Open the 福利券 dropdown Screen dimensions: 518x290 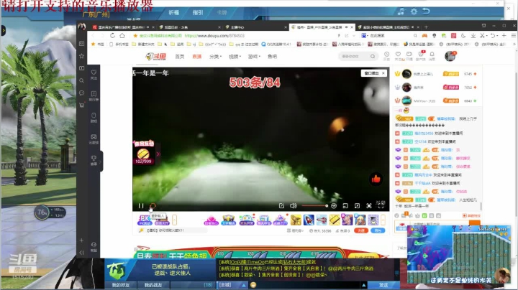click(296, 230)
